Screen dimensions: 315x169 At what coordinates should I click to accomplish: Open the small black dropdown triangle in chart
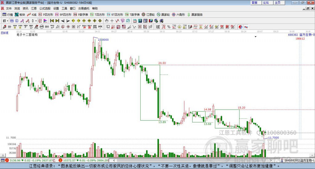256,36
